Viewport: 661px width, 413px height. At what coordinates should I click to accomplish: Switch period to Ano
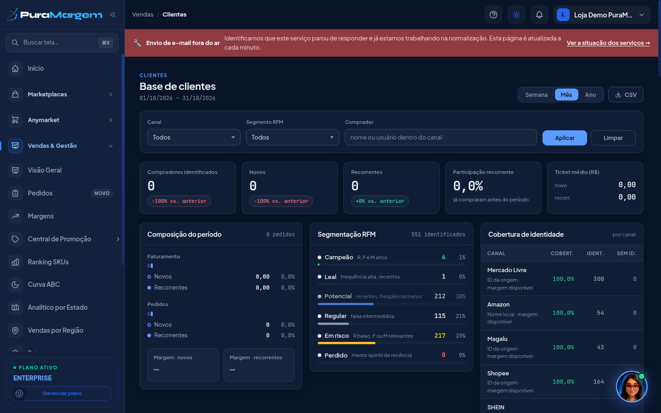(590, 95)
